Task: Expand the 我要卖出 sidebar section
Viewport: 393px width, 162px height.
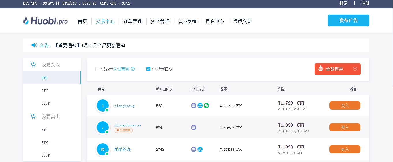Action: click(x=50, y=116)
